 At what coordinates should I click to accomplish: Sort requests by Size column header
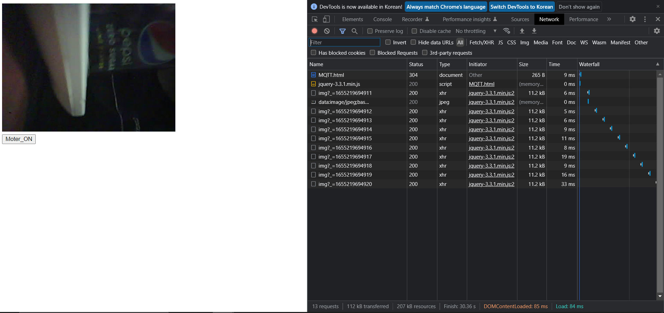point(532,64)
